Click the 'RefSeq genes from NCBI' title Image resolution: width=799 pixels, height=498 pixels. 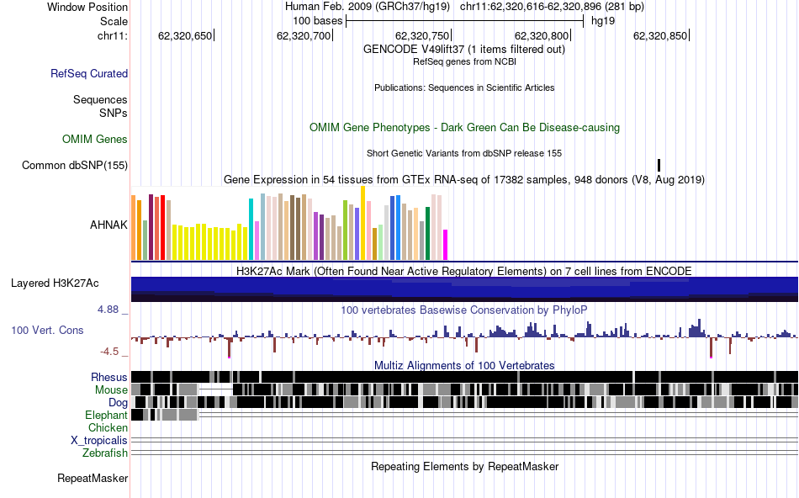click(x=464, y=61)
